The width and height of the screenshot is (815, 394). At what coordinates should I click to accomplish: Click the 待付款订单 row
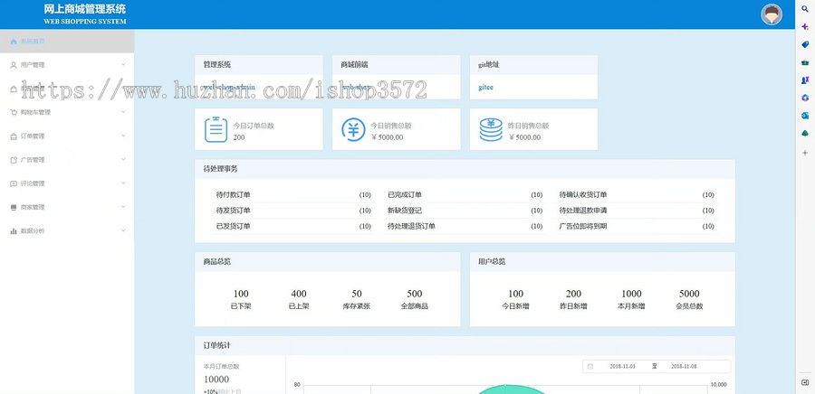pos(293,195)
